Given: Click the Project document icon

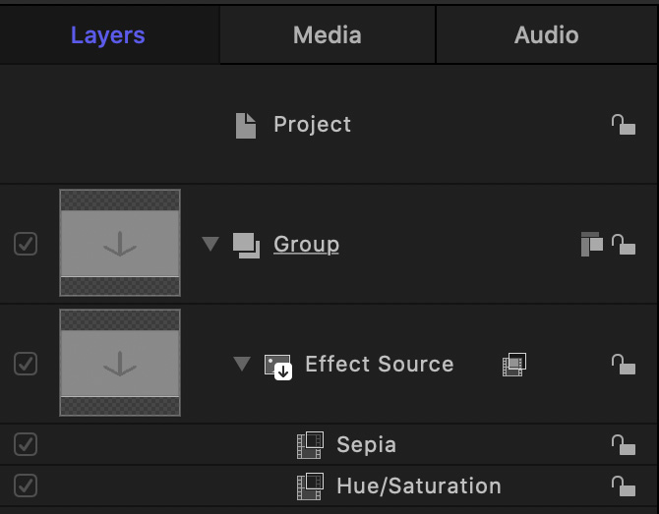Looking at the screenshot, I should [246, 125].
